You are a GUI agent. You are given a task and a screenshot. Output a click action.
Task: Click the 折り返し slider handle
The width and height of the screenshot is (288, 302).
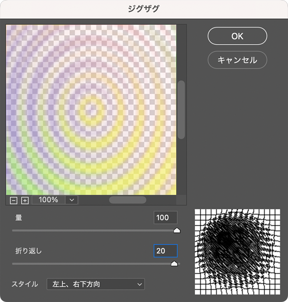(x=174, y=263)
